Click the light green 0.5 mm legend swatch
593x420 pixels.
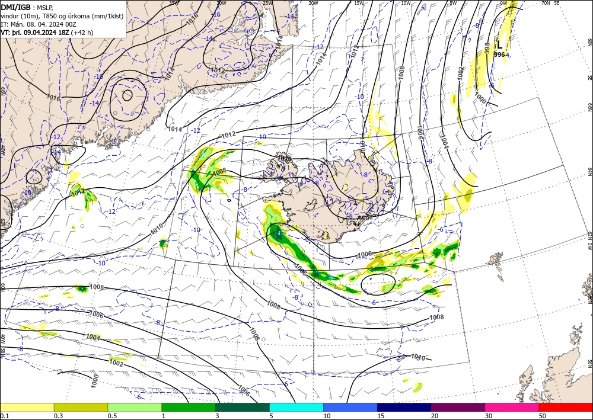pos(135,407)
